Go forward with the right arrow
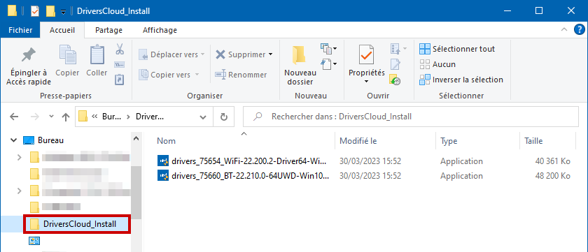The width and height of the screenshot is (588, 252). [x=34, y=117]
